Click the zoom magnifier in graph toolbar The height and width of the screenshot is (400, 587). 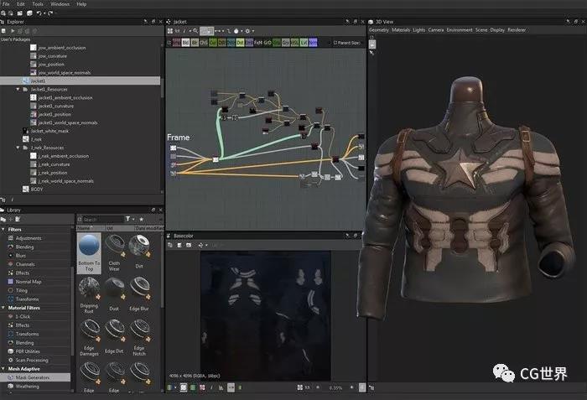[195, 31]
